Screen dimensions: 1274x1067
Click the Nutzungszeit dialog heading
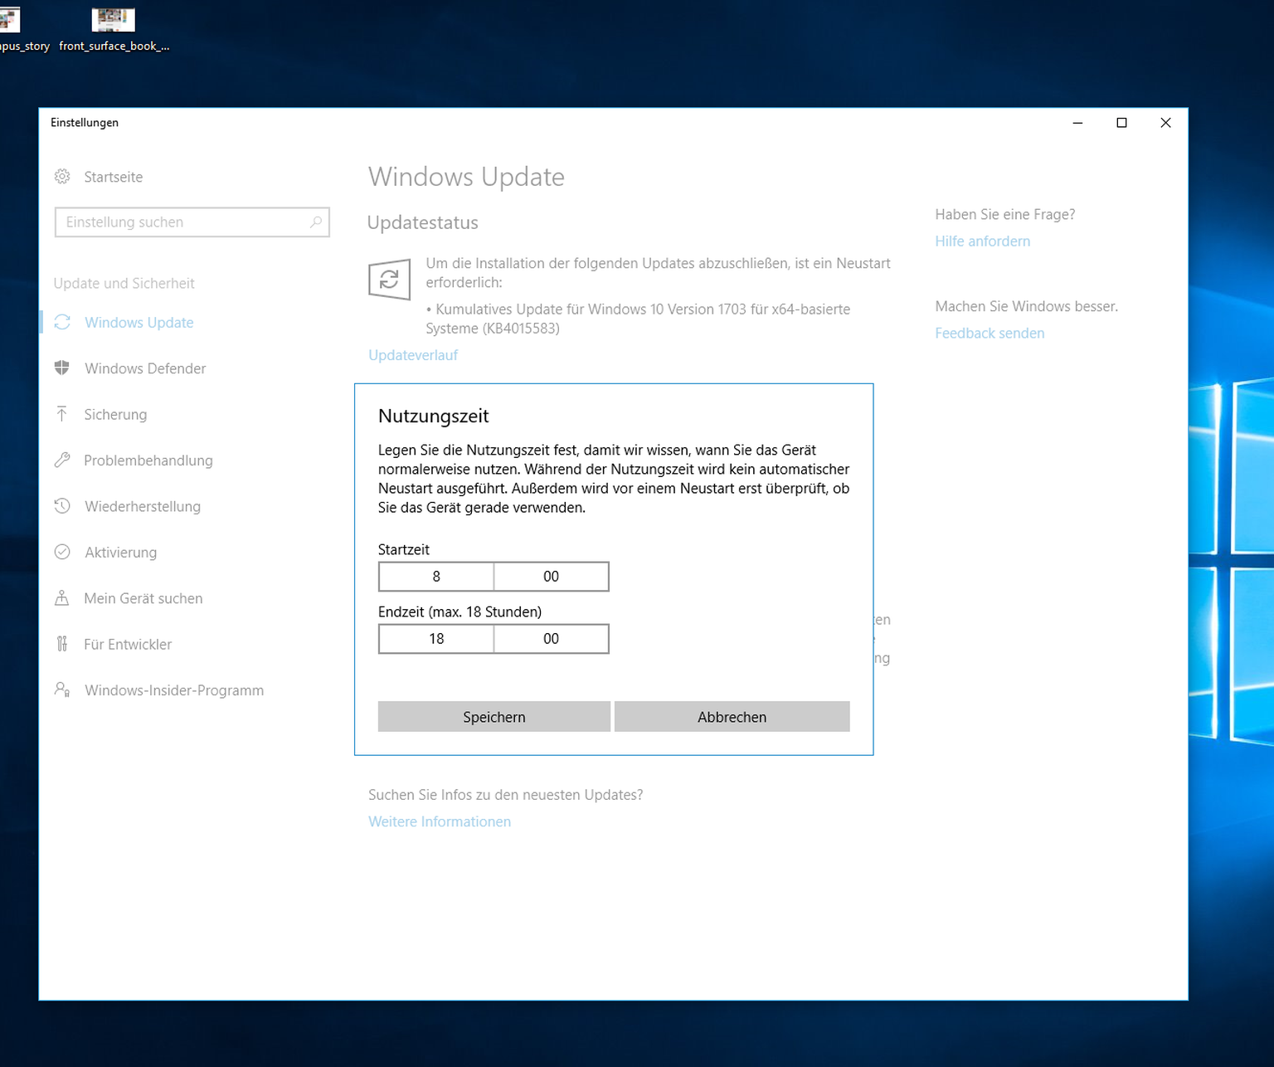pos(433,417)
